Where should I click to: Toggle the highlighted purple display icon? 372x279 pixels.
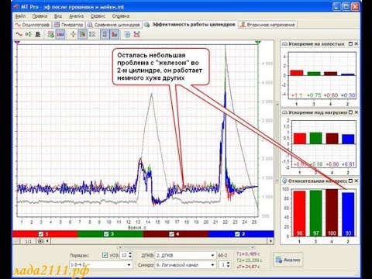60,34
